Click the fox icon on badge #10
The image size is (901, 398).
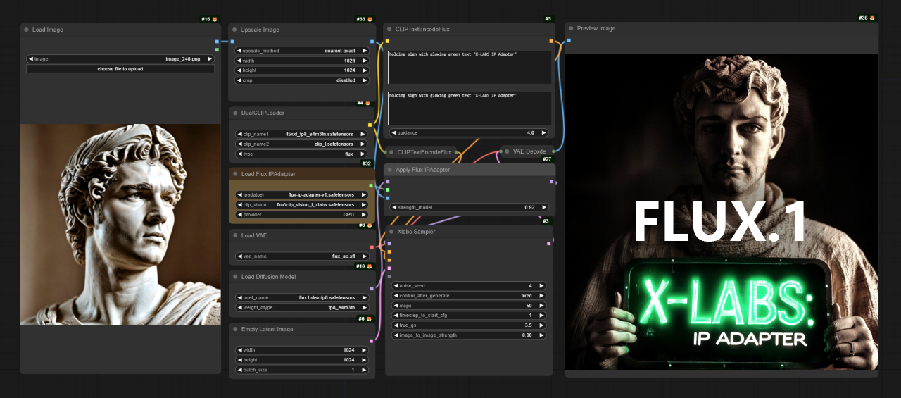369,266
